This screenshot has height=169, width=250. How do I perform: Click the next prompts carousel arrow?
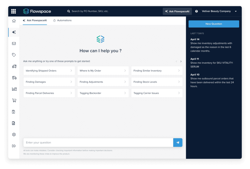pos(181,61)
